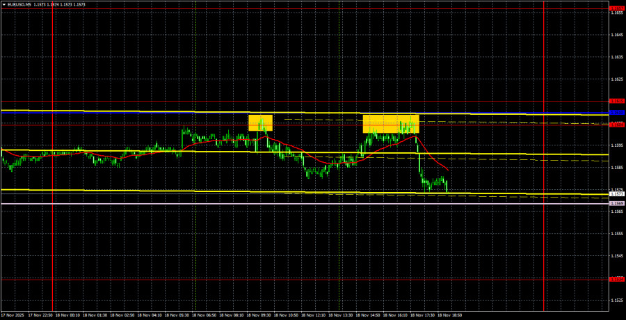The width and height of the screenshot is (626, 320).
Task: Click the red price tag at top of price axis
Action: point(616,8)
